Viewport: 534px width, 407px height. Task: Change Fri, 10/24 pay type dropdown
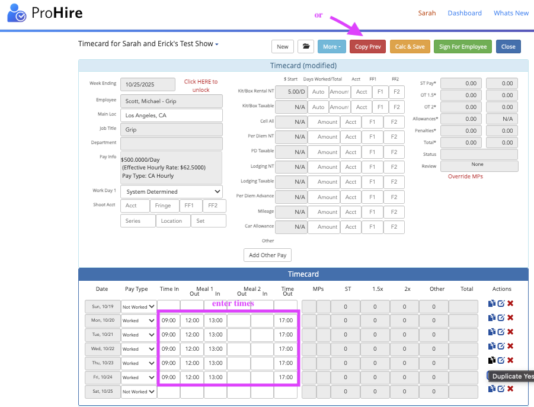(x=139, y=377)
